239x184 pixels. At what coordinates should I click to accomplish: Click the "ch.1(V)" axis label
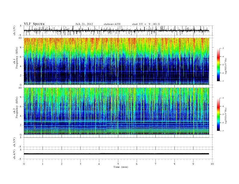point(14,30)
